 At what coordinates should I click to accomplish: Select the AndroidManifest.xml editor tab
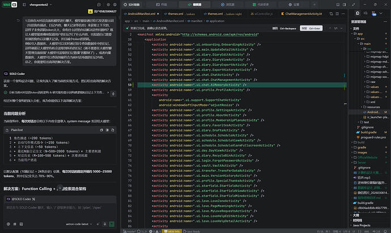142,14
